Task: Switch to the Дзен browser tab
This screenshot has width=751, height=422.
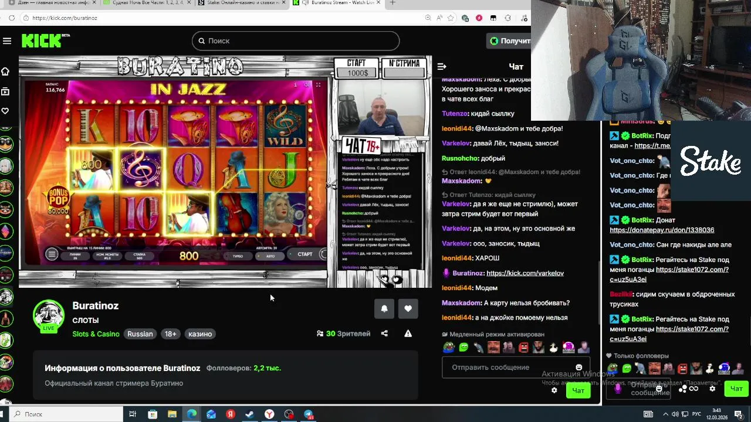Action: tap(52, 3)
